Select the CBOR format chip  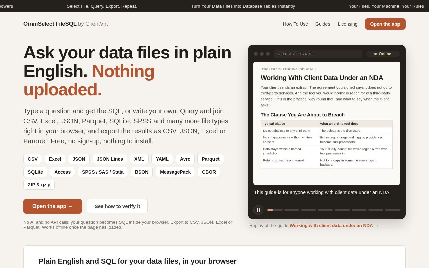(209, 172)
